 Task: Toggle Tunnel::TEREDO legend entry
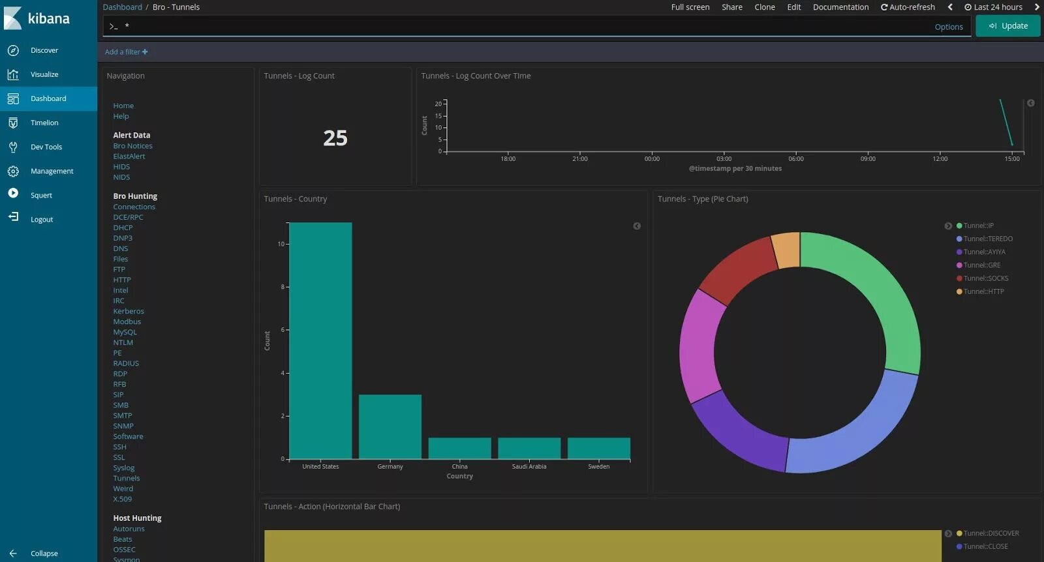point(985,239)
